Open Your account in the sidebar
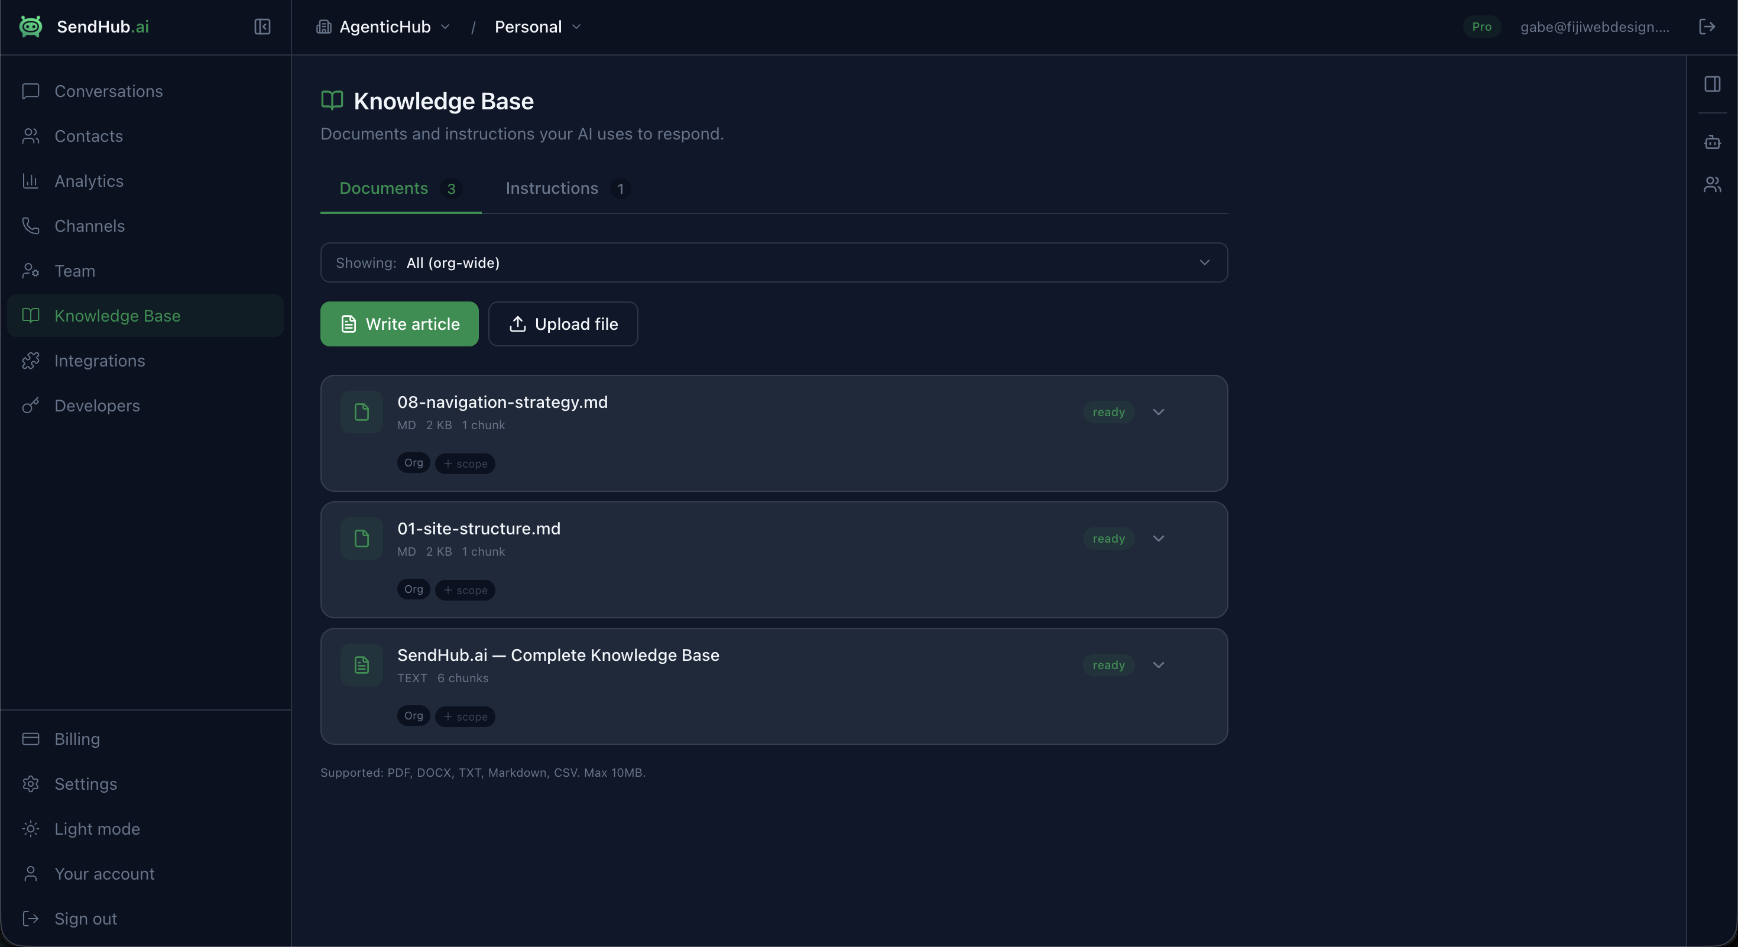 (146, 874)
